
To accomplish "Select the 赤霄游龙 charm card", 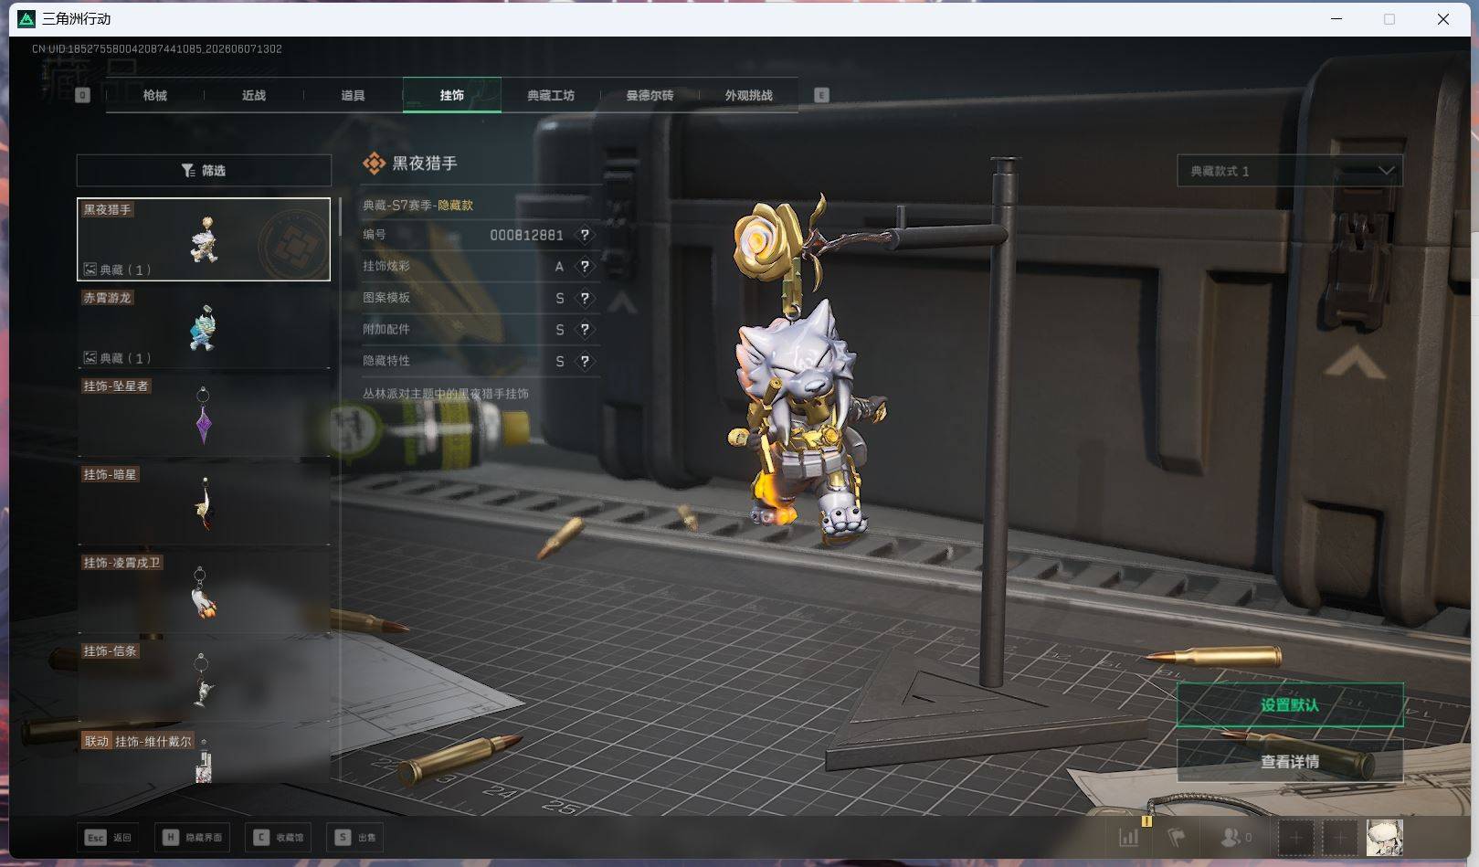I will pyautogui.click(x=204, y=328).
